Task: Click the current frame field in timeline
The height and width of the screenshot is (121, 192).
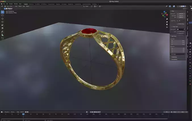Action: tap(167, 112)
